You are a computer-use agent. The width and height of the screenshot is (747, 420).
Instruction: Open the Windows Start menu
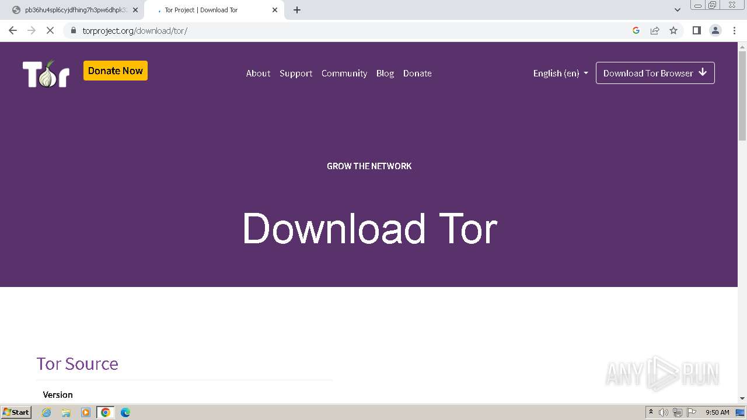pos(16,412)
